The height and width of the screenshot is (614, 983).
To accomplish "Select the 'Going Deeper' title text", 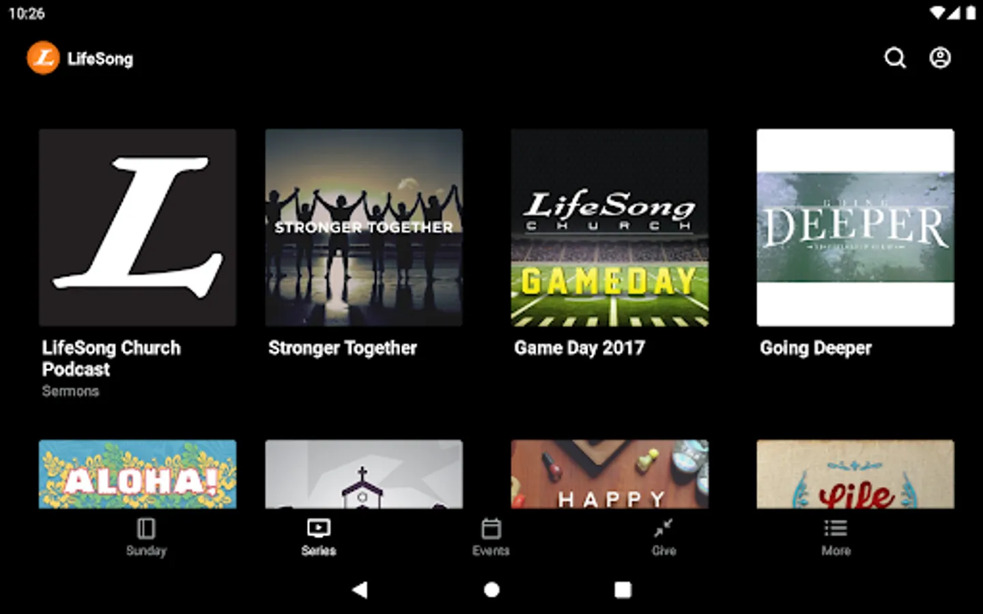I will [x=816, y=348].
